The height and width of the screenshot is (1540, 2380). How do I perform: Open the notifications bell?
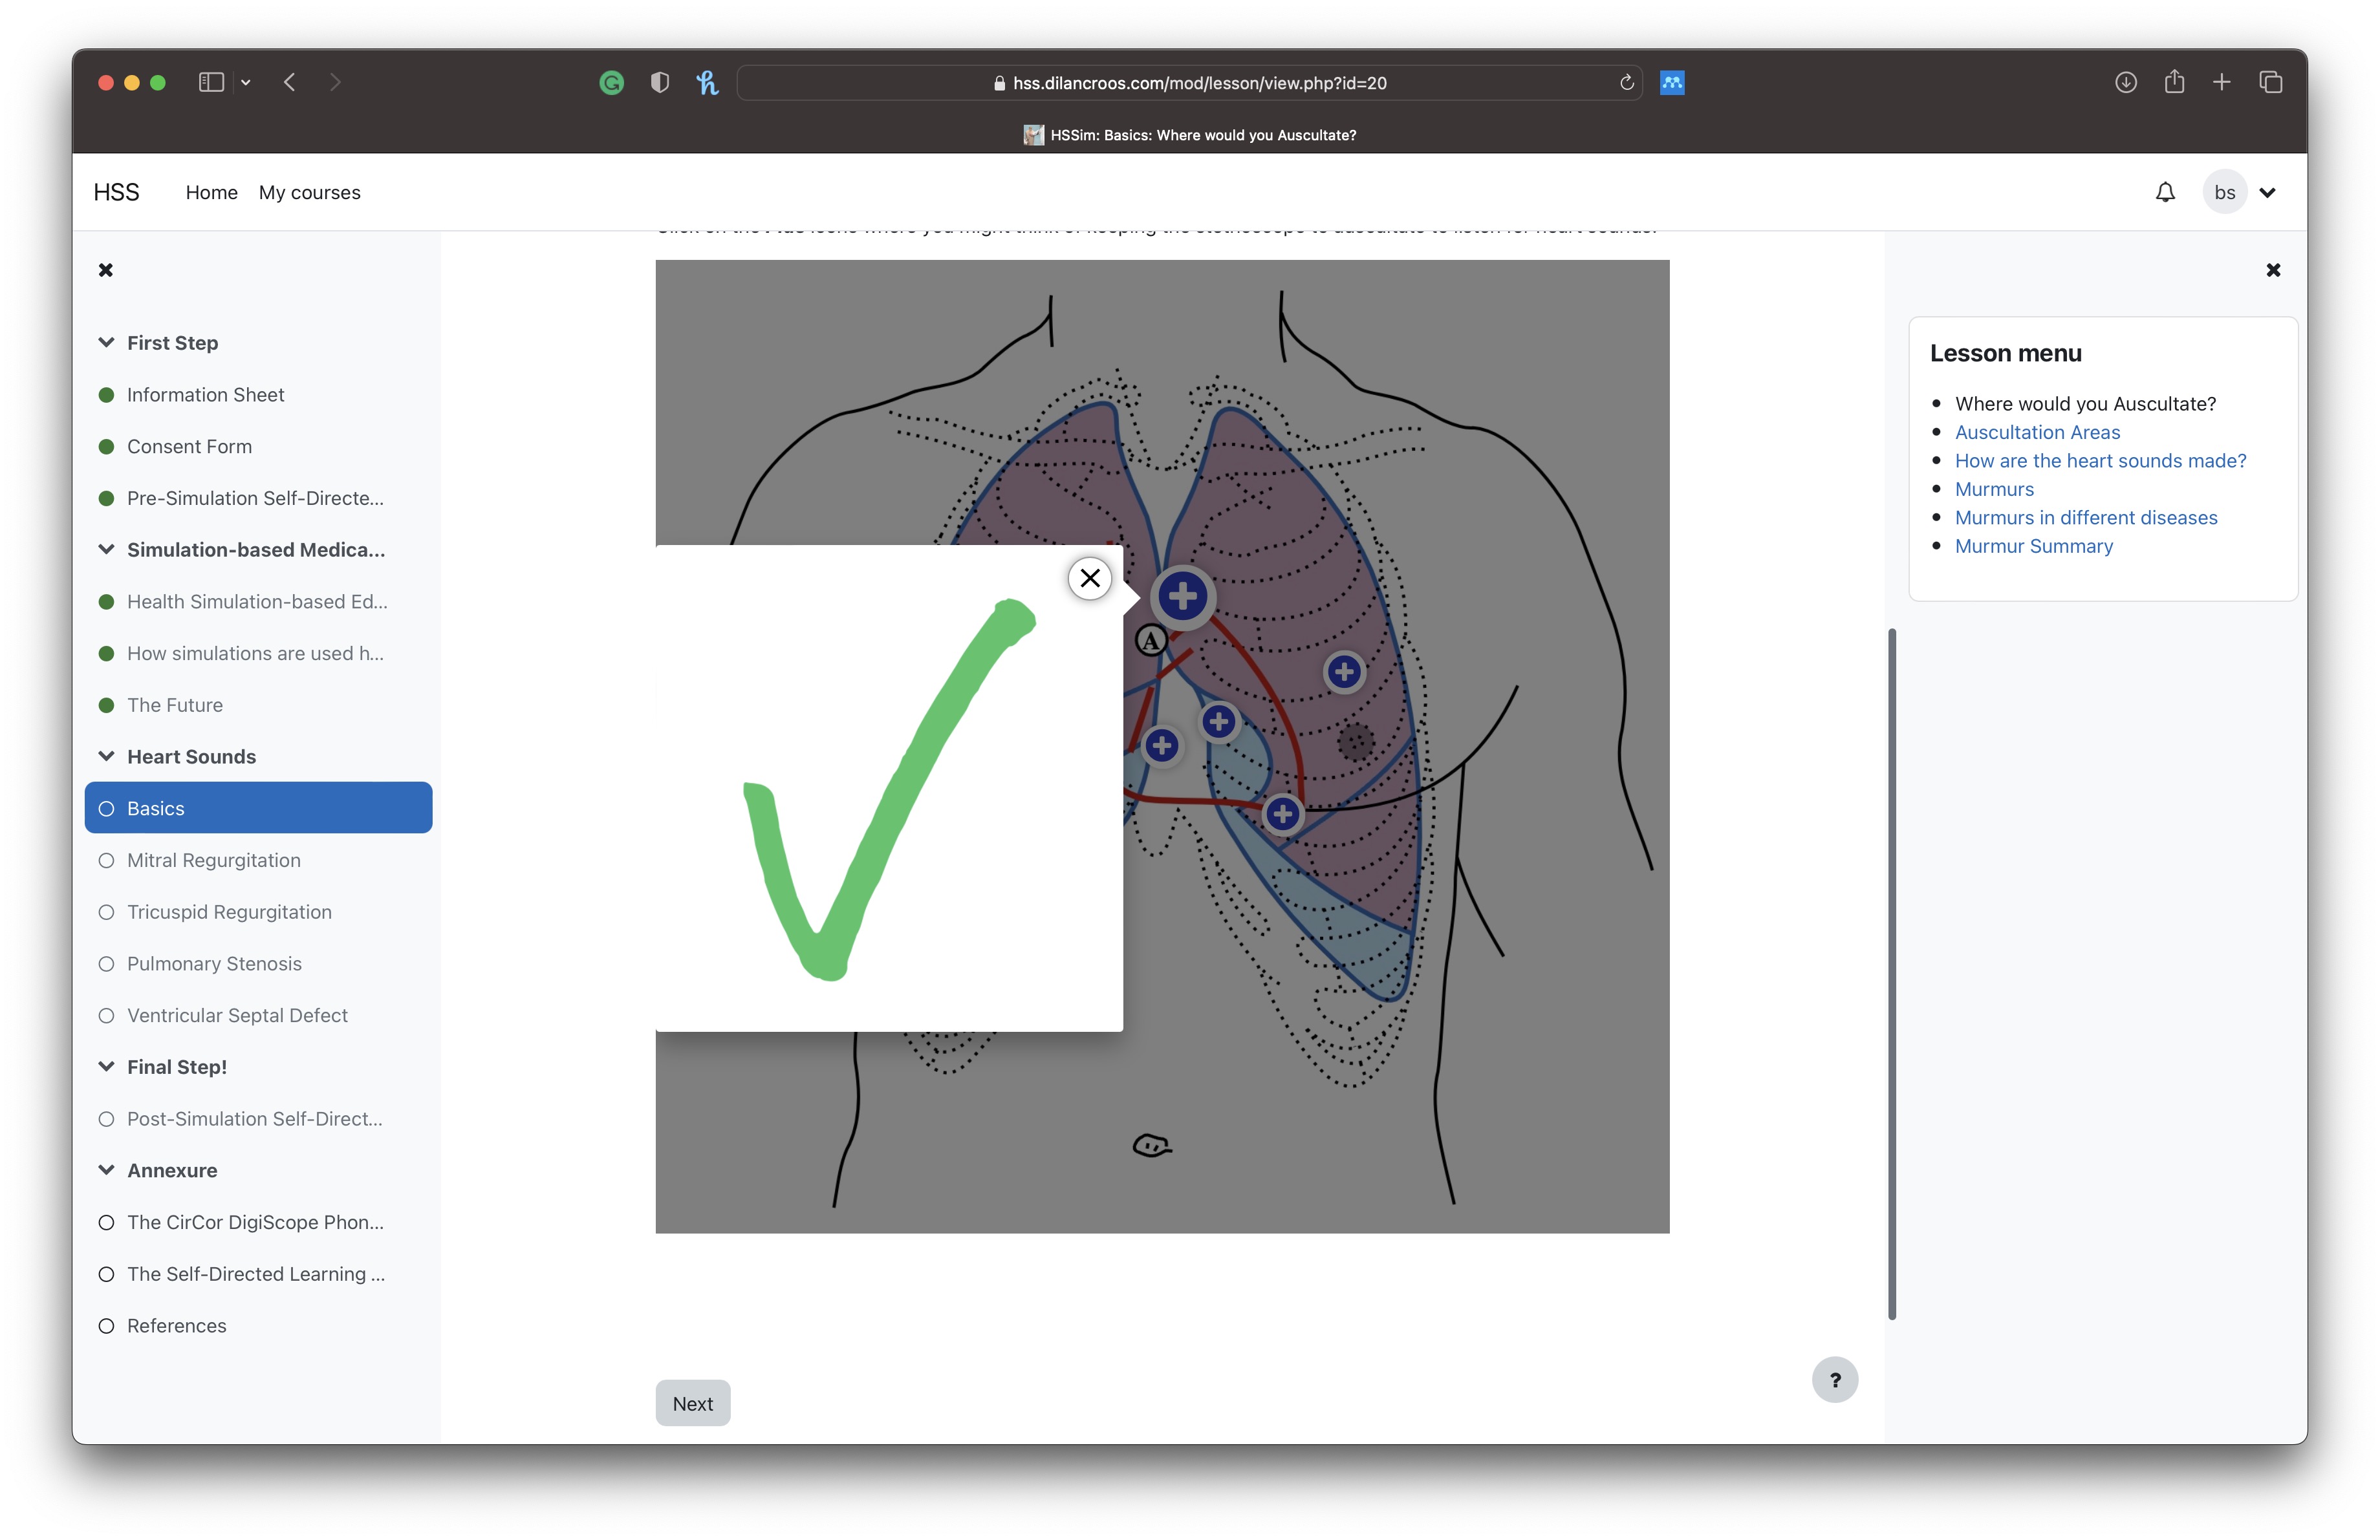2165,192
